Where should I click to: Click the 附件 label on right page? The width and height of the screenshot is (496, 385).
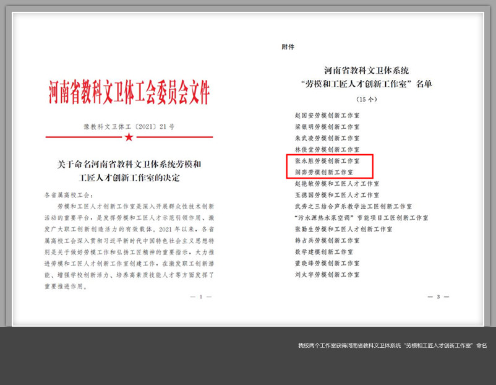(x=288, y=46)
